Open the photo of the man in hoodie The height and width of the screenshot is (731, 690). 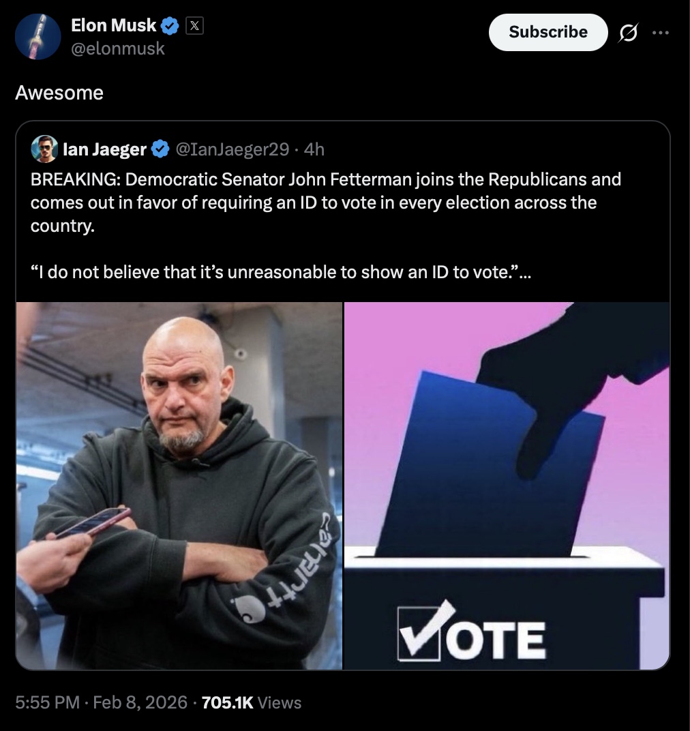click(x=179, y=486)
